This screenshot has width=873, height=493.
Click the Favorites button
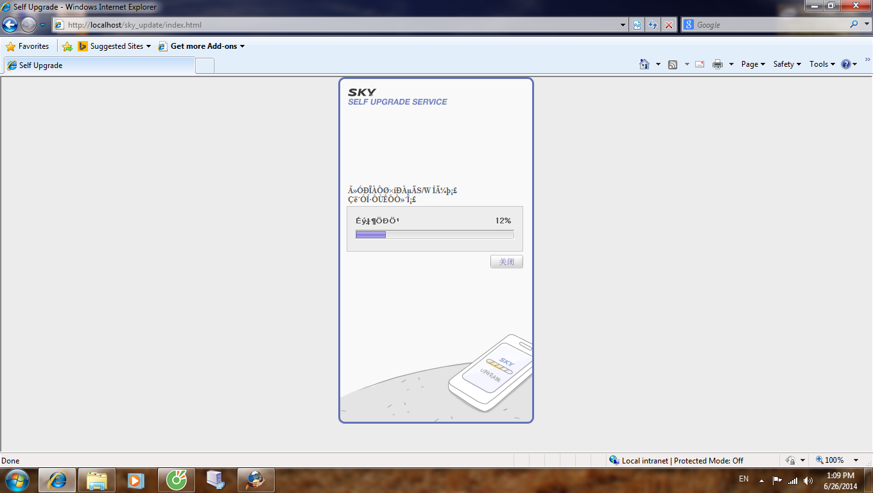tap(28, 46)
